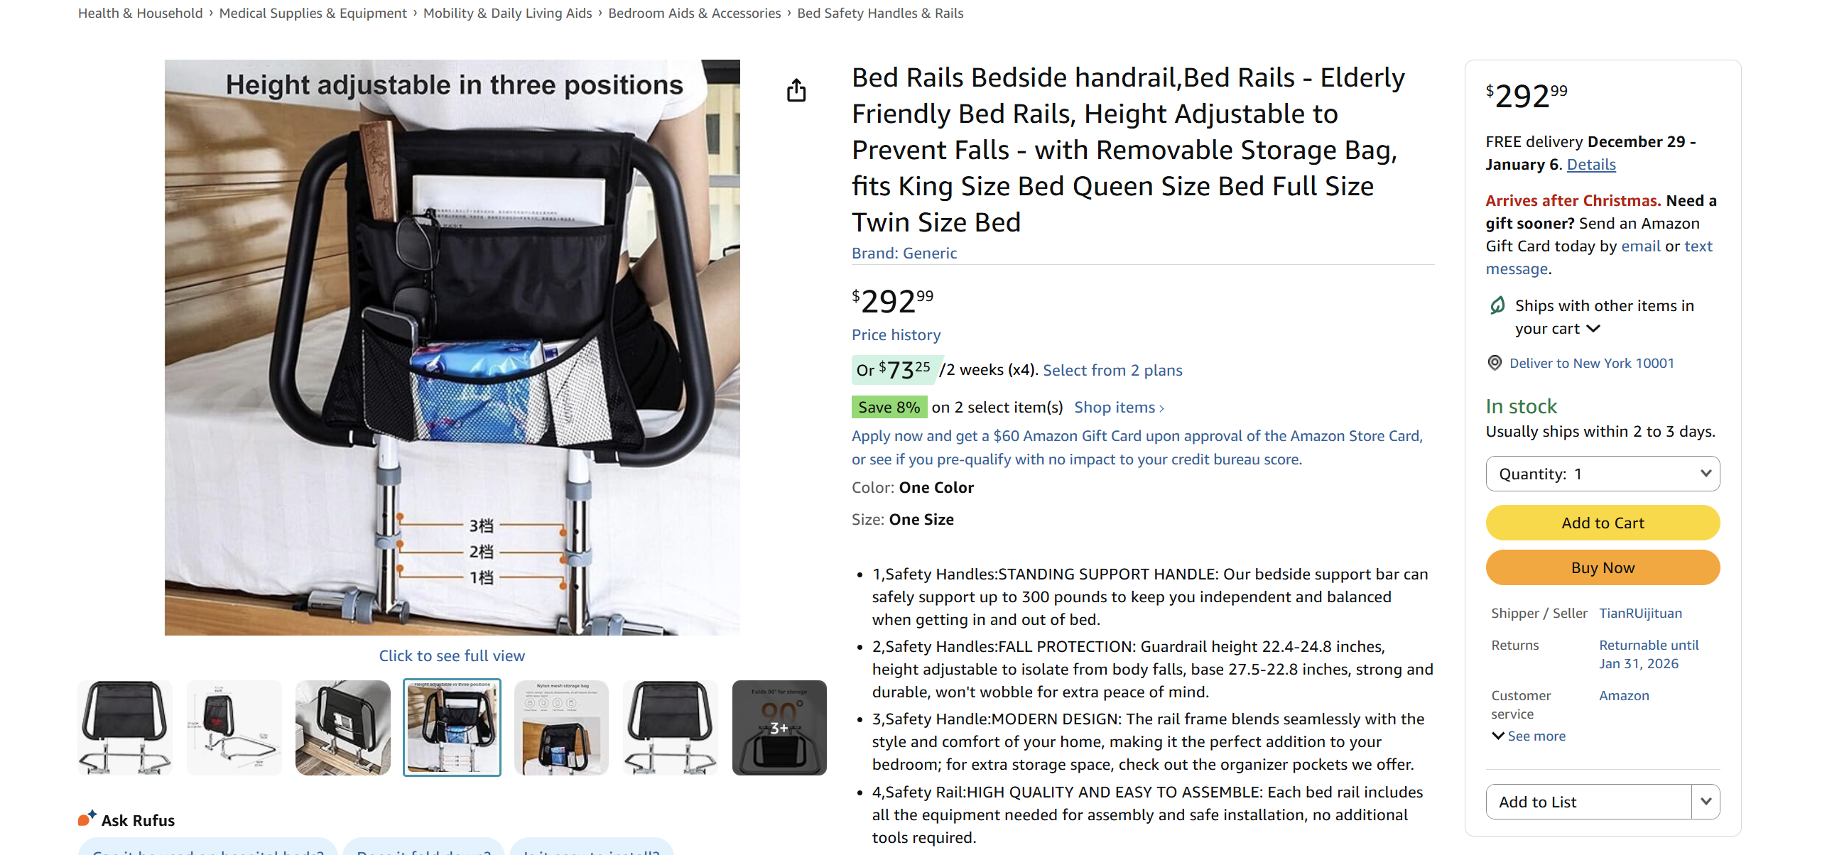Click the Brand: Generic link
Viewport: 1827px width, 855px height.
904,253
